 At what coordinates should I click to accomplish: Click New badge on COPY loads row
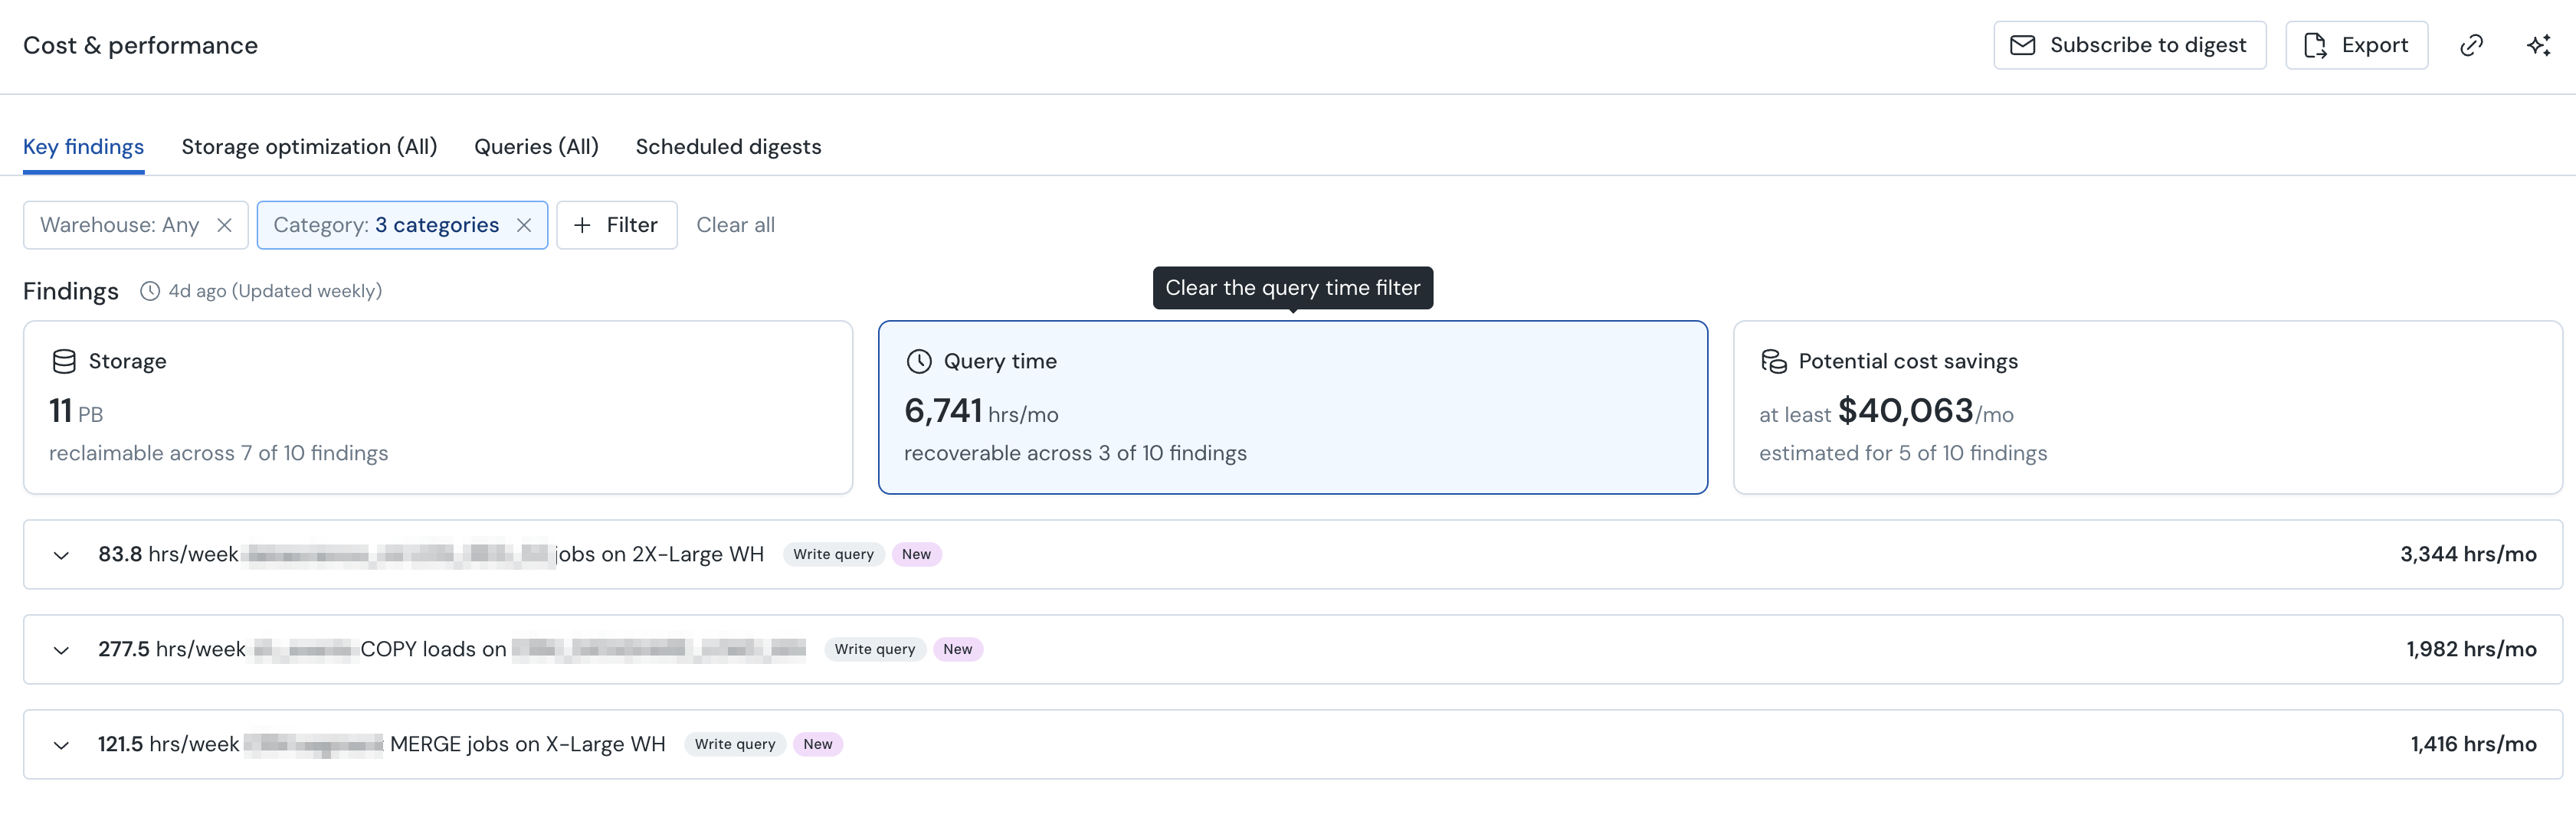click(x=957, y=649)
